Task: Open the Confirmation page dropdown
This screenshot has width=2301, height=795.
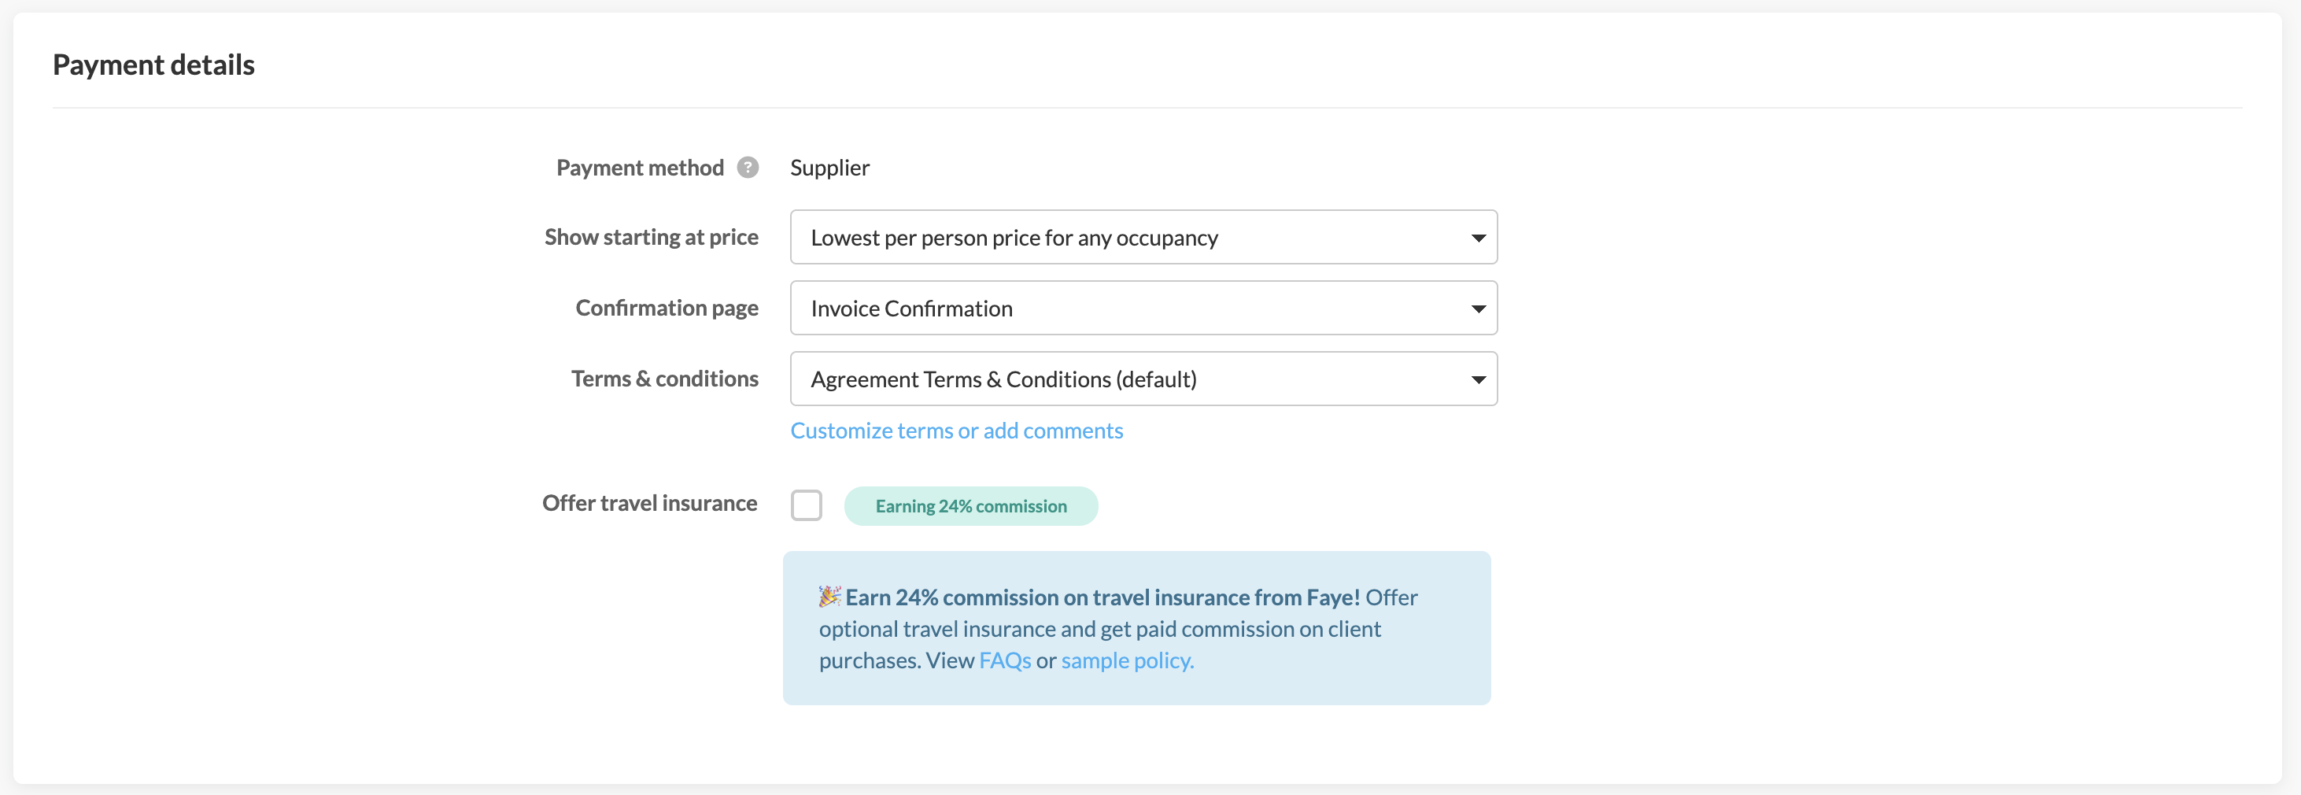Action: 1142,309
